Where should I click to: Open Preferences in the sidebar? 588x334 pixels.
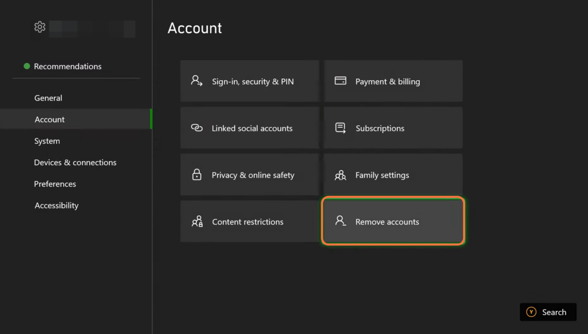pyautogui.click(x=76, y=184)
